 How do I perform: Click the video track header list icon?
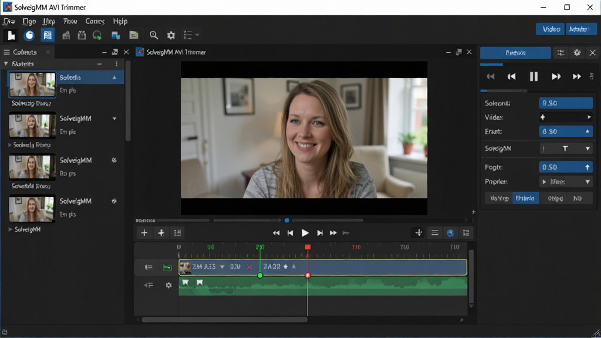click(148, 268)
